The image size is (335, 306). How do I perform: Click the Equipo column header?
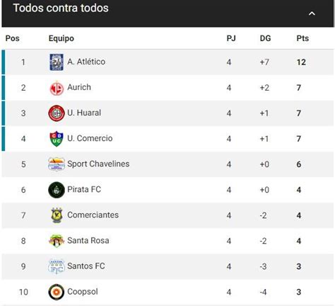(61, 38)
